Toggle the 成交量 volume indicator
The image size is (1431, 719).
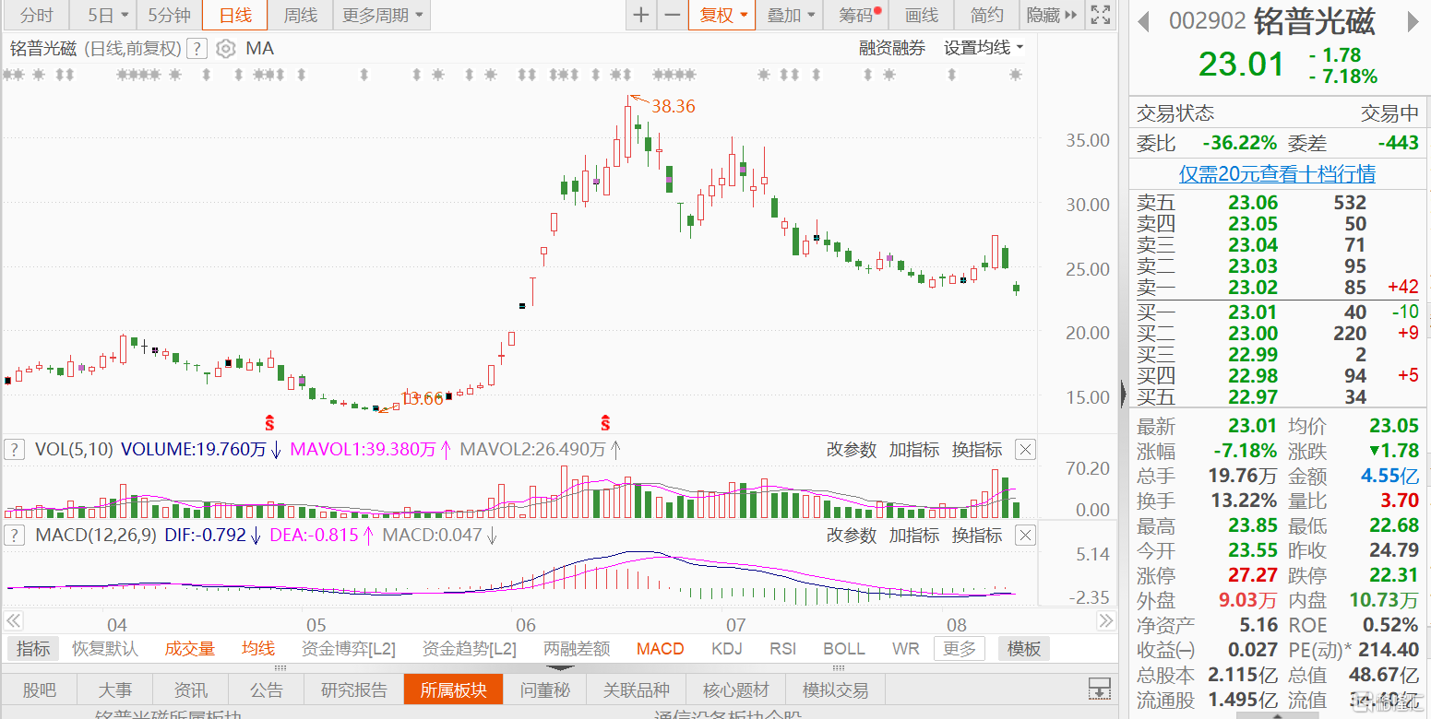tap(190, 649)
